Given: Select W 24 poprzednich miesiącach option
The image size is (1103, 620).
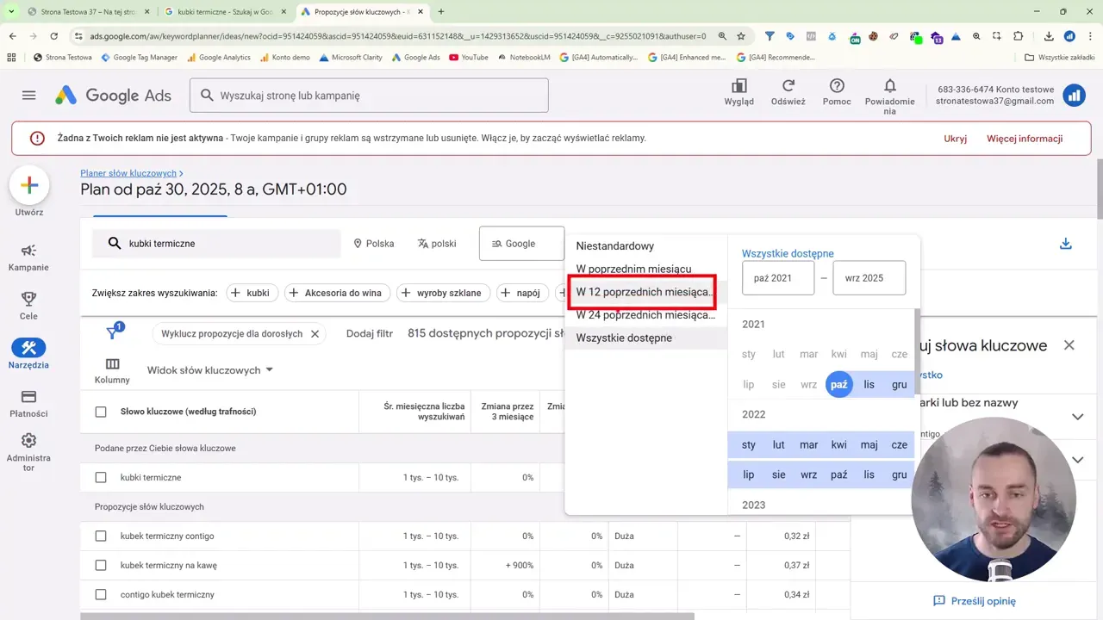Looking at the screenshot, I should click(x=646, y=315).
